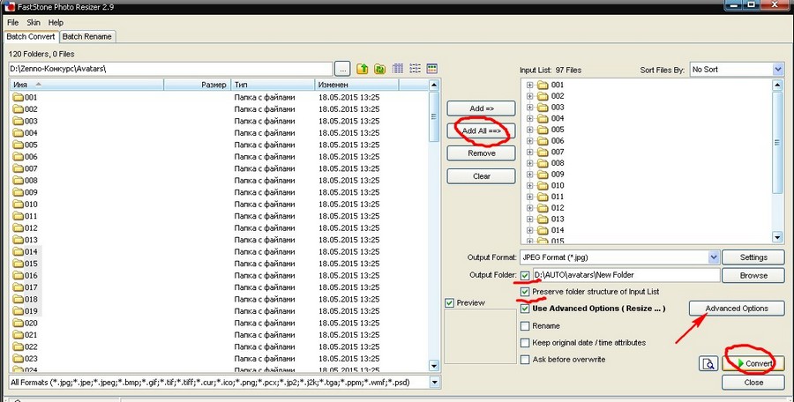794x402 pixels.
Task: Enable Keep original date / time attributes
Action: point(525,343)
